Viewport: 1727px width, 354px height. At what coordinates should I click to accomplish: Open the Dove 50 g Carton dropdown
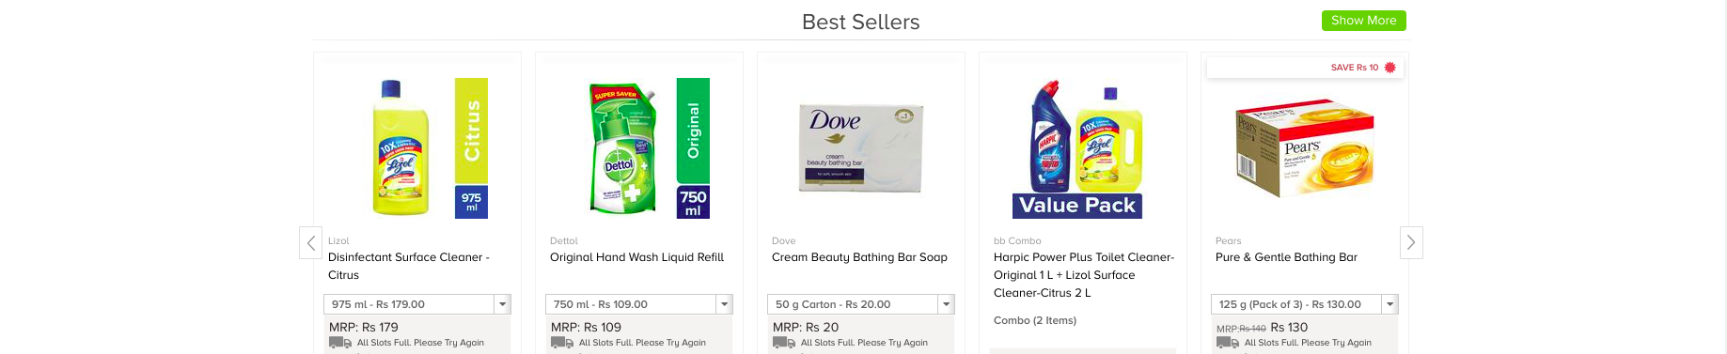click(861, 304)
